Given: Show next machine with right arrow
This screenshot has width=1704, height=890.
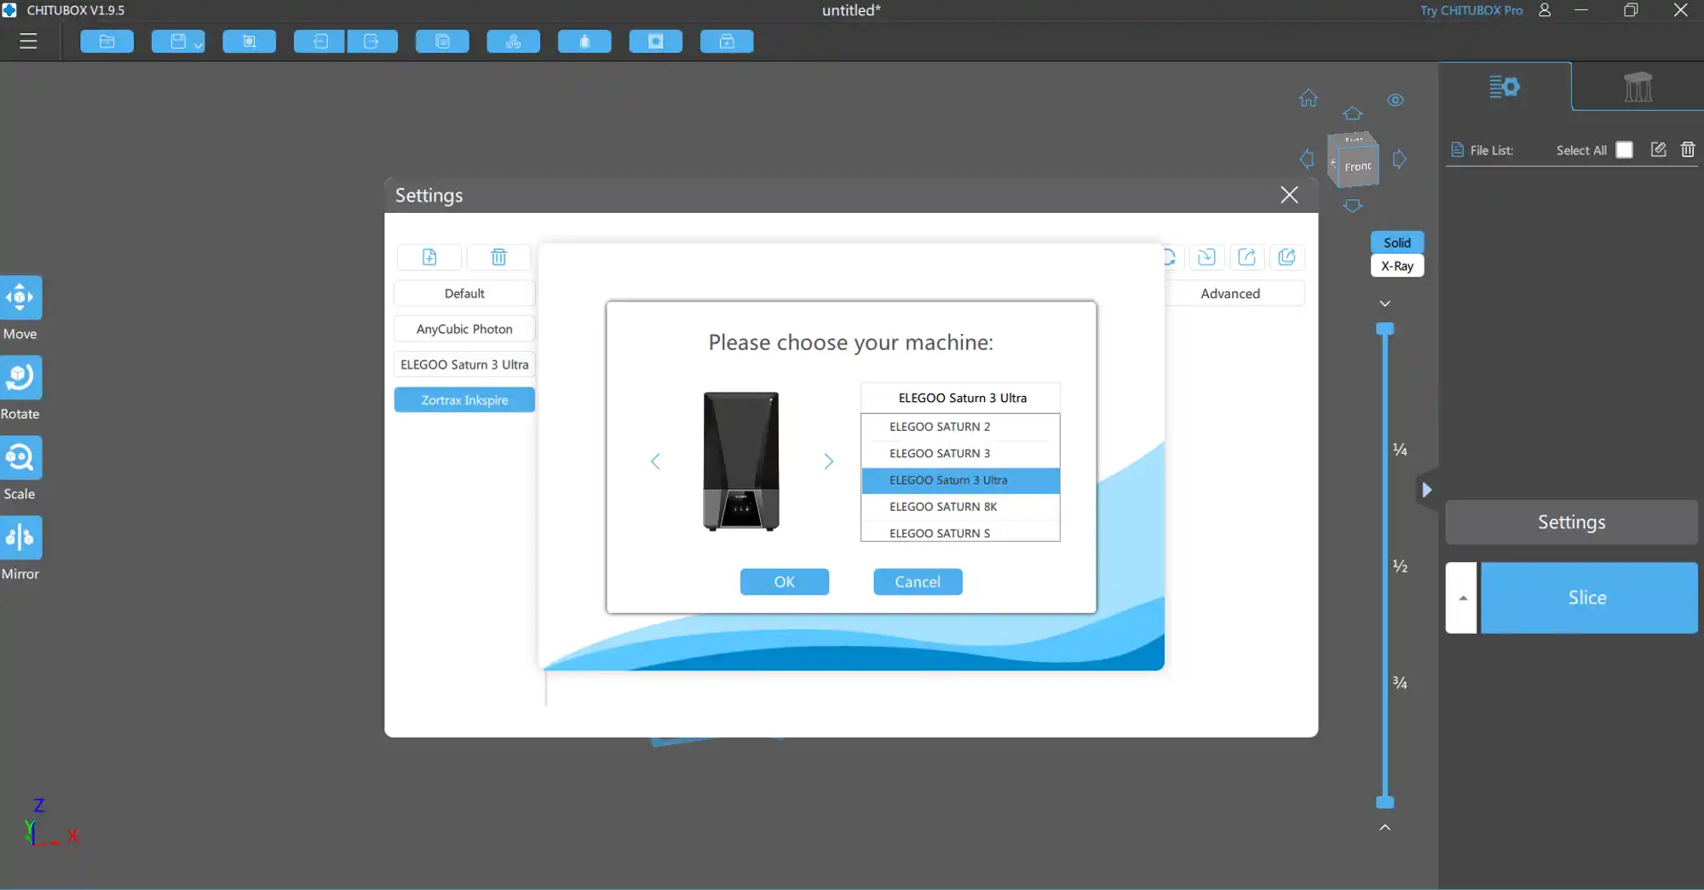Looking at the screenshot, I should pos(828,461).
